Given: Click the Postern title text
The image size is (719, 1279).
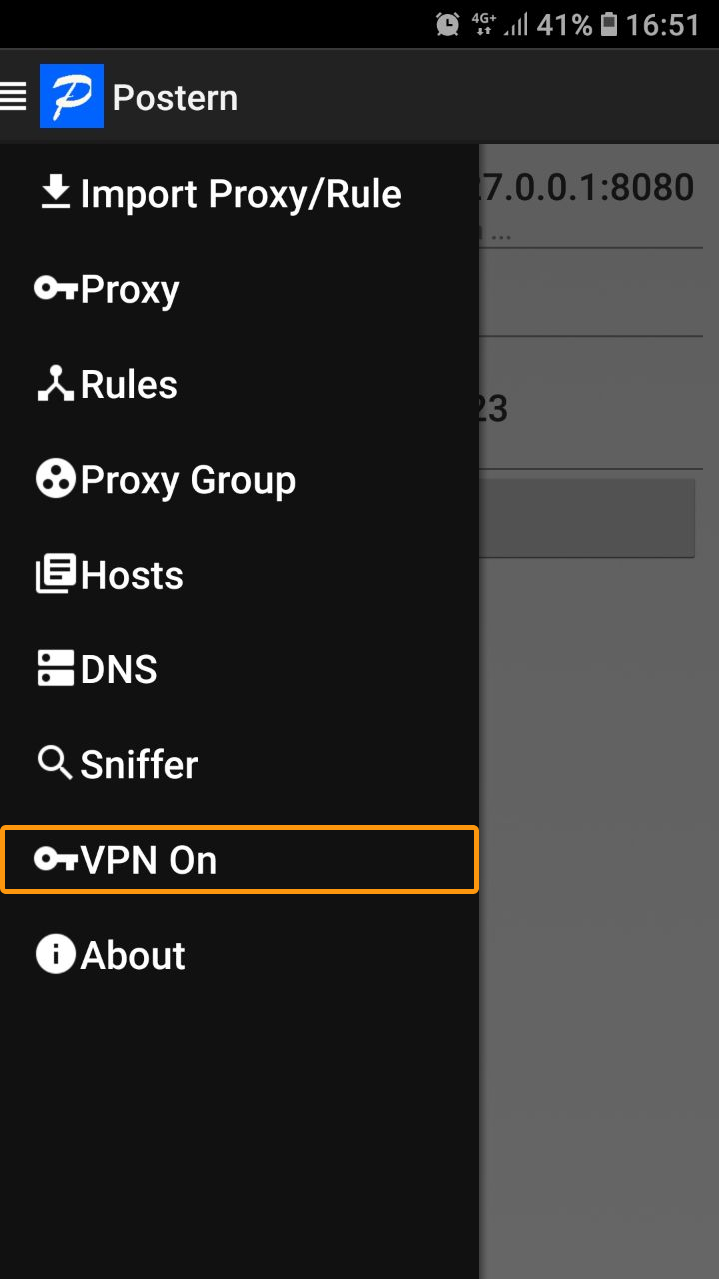Looking at the screenshot, I should coord(175,98).
